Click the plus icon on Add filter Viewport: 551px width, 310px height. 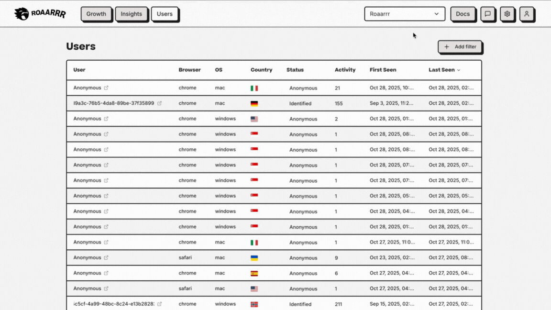pyautogui.click(x=447, y=46)
